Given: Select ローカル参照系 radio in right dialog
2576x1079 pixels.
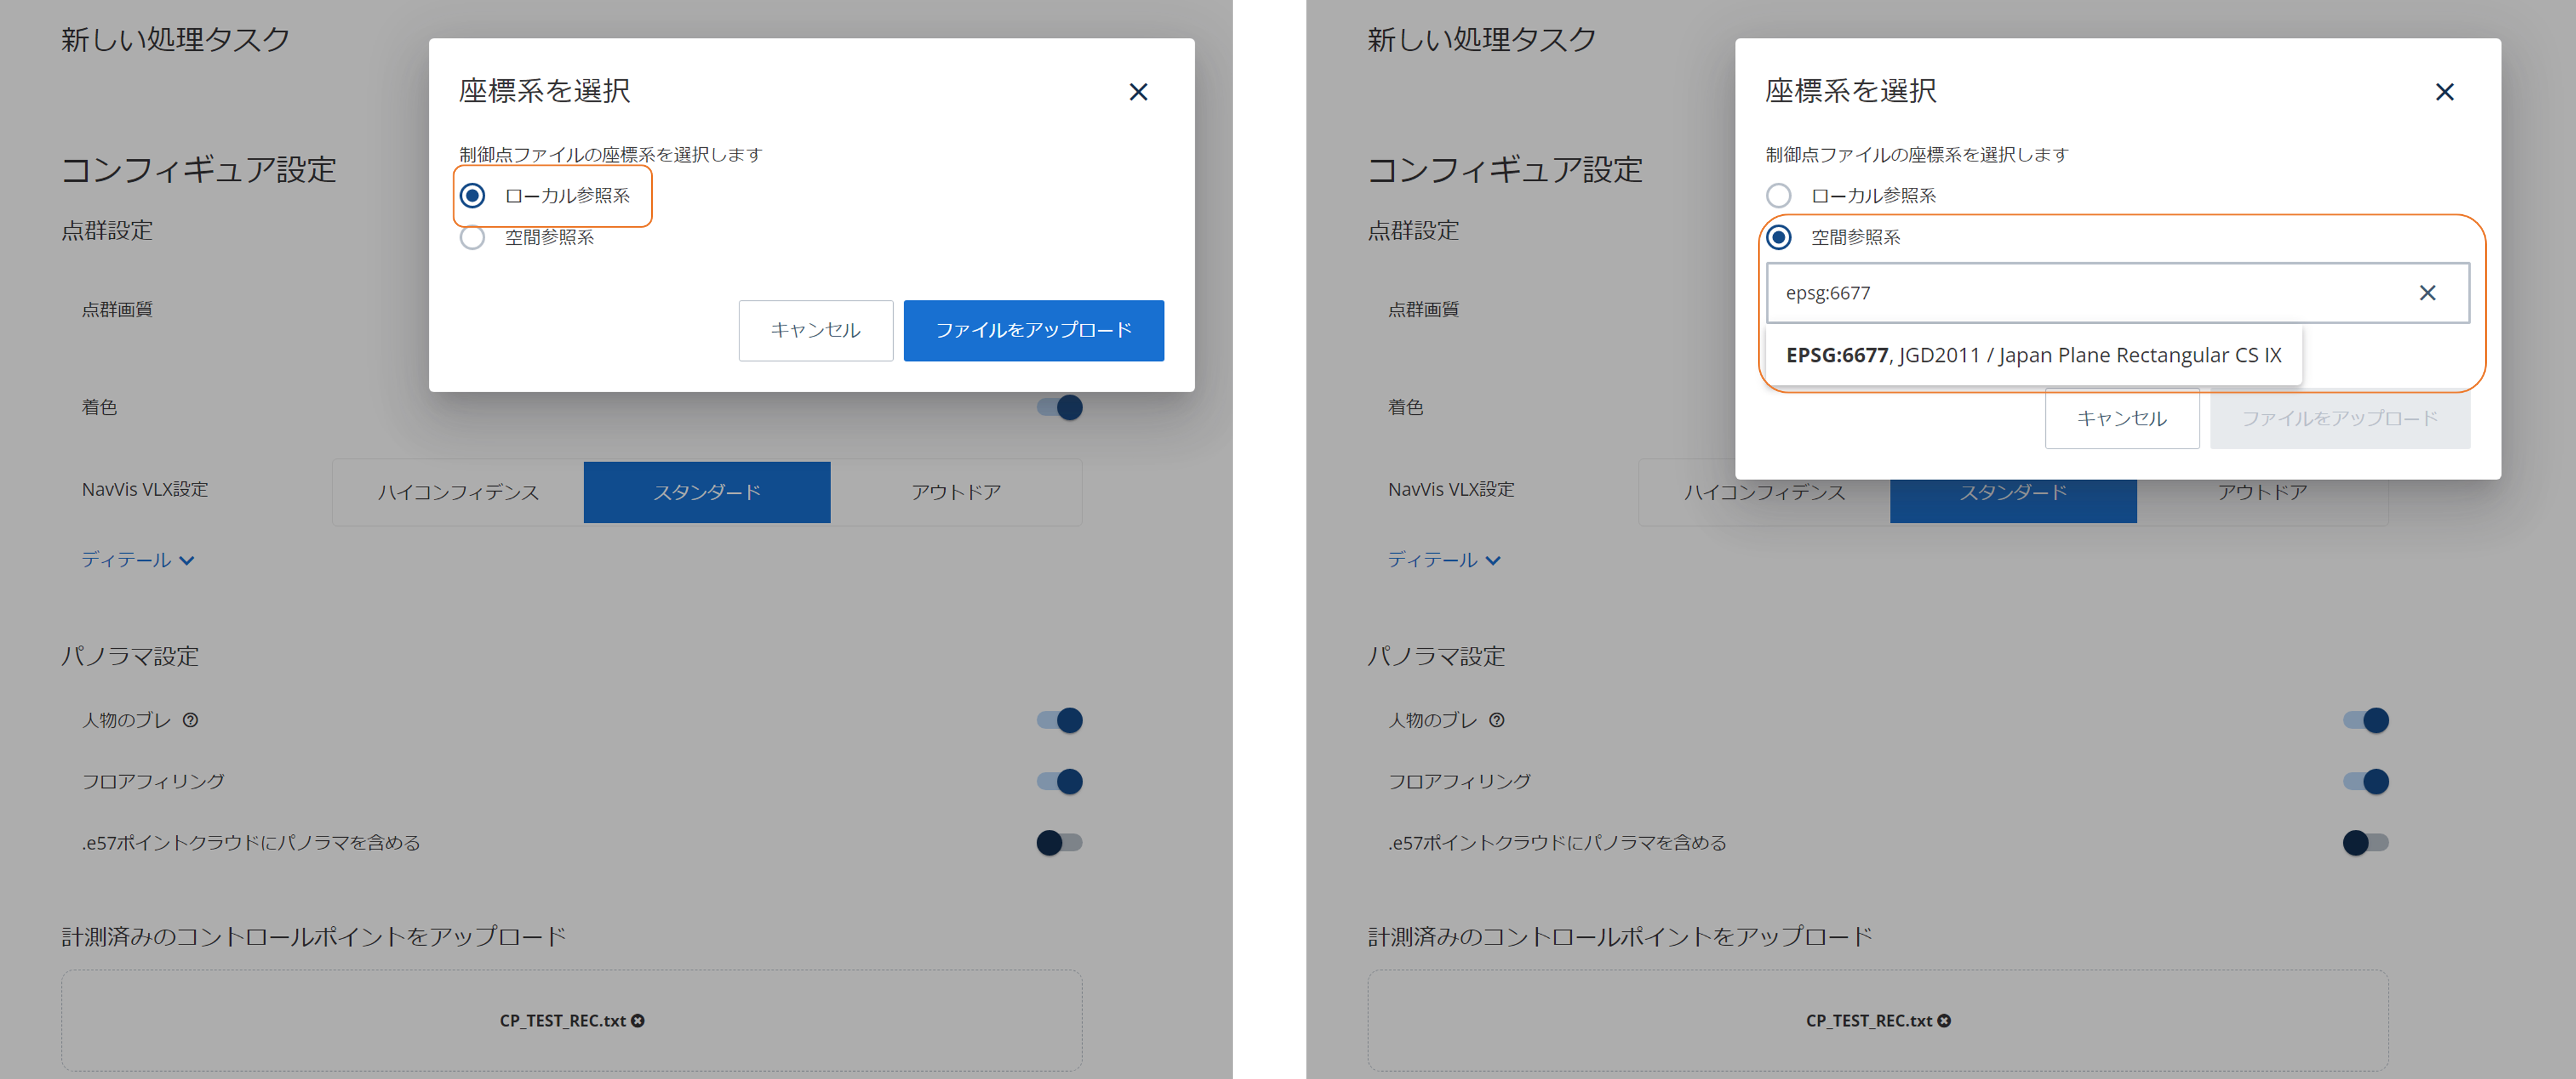Looking at the screenshot, I should 1778,195.
